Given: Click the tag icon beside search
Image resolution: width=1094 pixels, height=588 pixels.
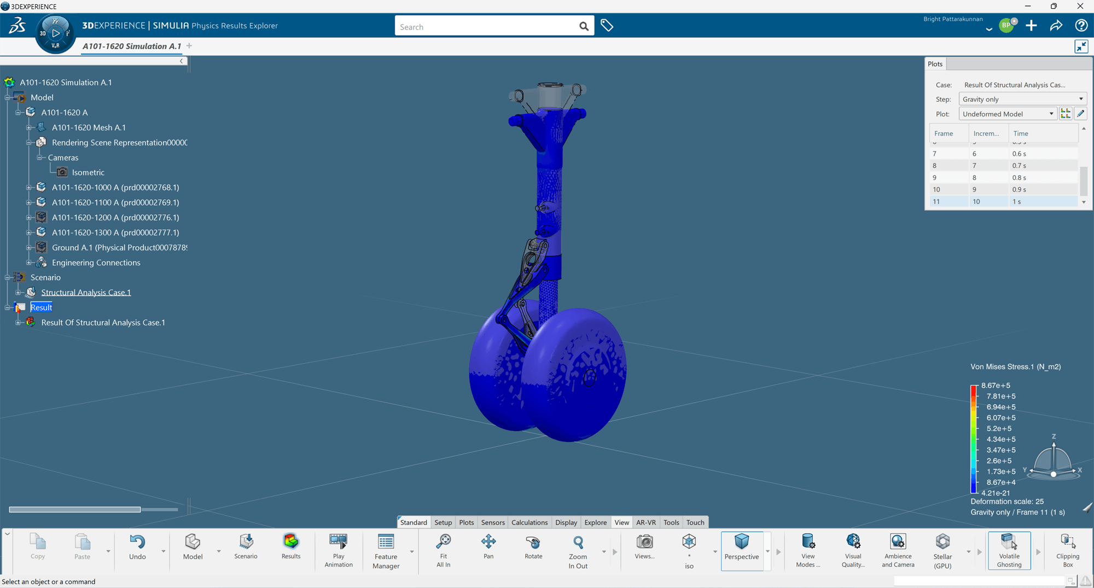Looking at the screenshot, I should click(607, 26).
